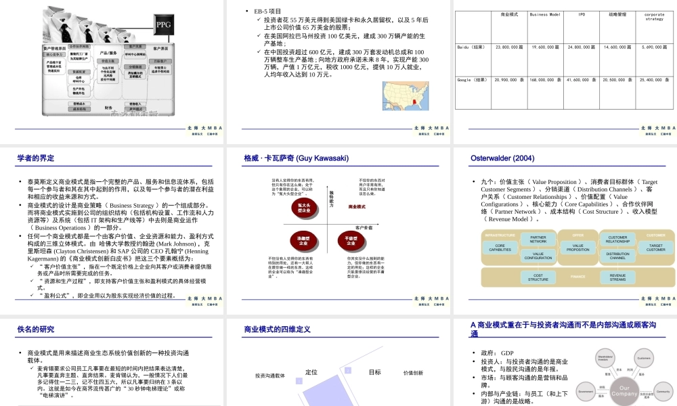Viewport: 677px width, 406px height.
Task: Select the red circle in the lower-left quadrant
Action: tap(303, 240)
